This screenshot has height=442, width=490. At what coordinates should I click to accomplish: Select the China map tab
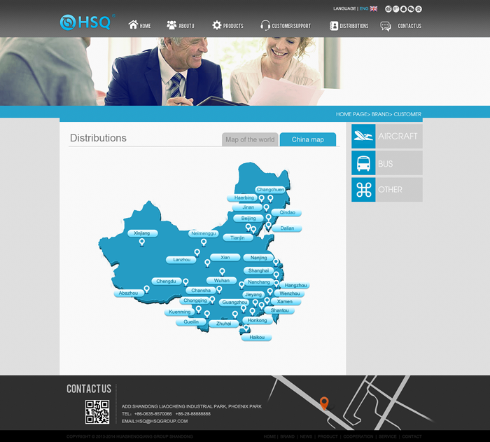308,139
